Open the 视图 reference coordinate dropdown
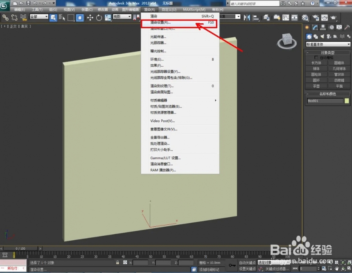This screenshot has height=273, width=352. click(122, 17)
